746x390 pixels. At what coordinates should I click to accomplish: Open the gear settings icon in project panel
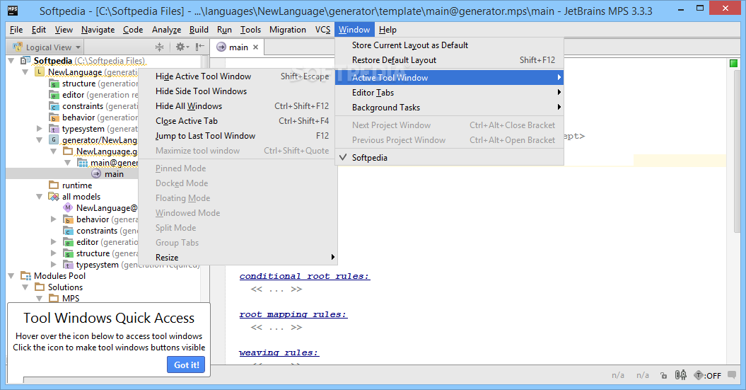point(182,47)
